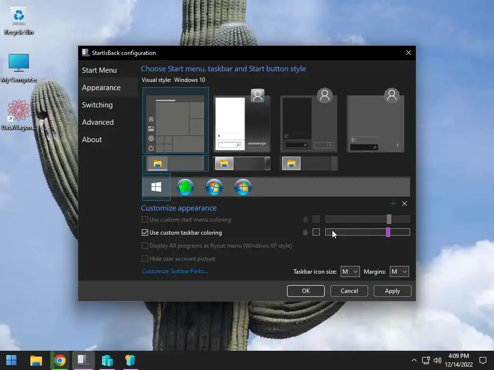The height and width of the screenshot is (370, 494).
Task: Confirm with the OK button
Action: [305, 291]
